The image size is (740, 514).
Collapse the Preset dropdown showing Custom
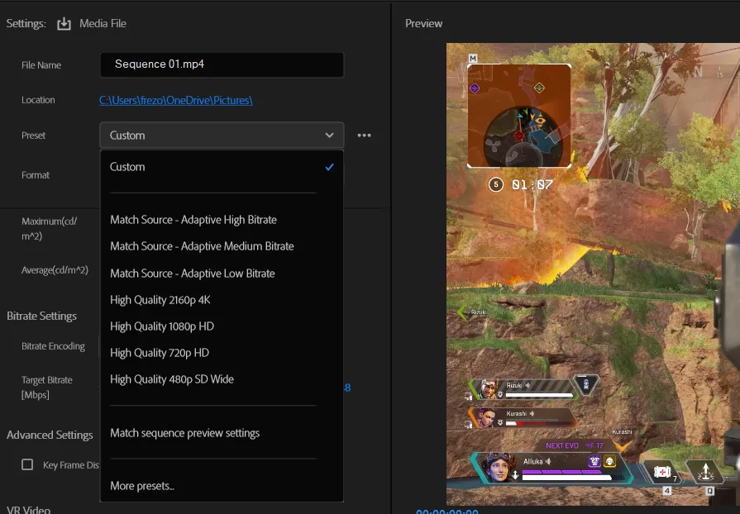pyautogui.click(x=222, y=136)
